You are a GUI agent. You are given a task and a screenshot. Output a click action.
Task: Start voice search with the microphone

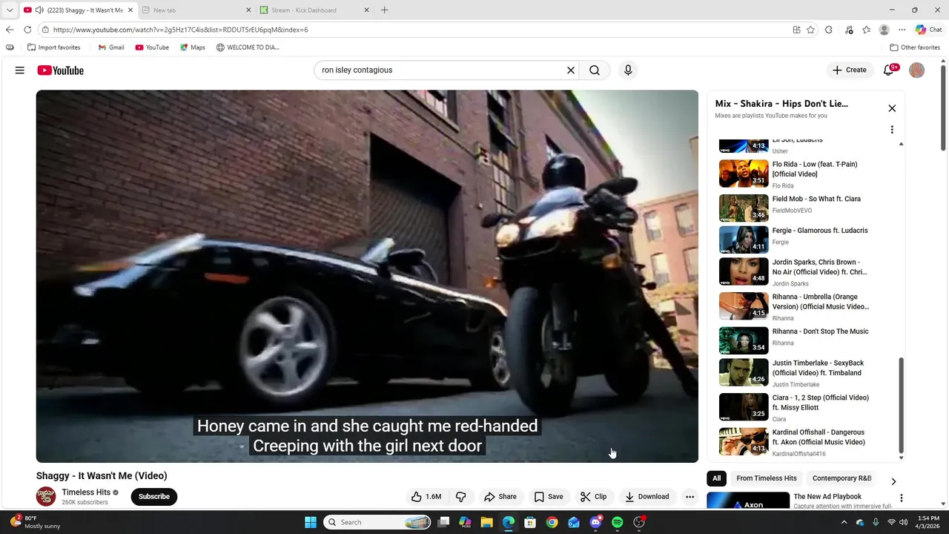coord(628,70)
